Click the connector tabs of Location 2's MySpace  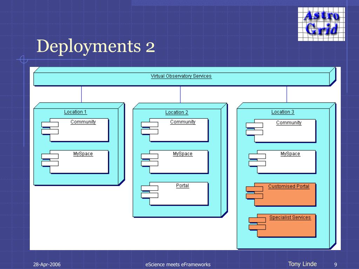pyautogui.click(x=149, y=160)
